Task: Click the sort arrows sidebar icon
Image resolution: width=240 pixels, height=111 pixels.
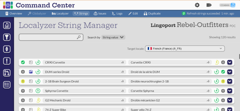Action: 7,49
